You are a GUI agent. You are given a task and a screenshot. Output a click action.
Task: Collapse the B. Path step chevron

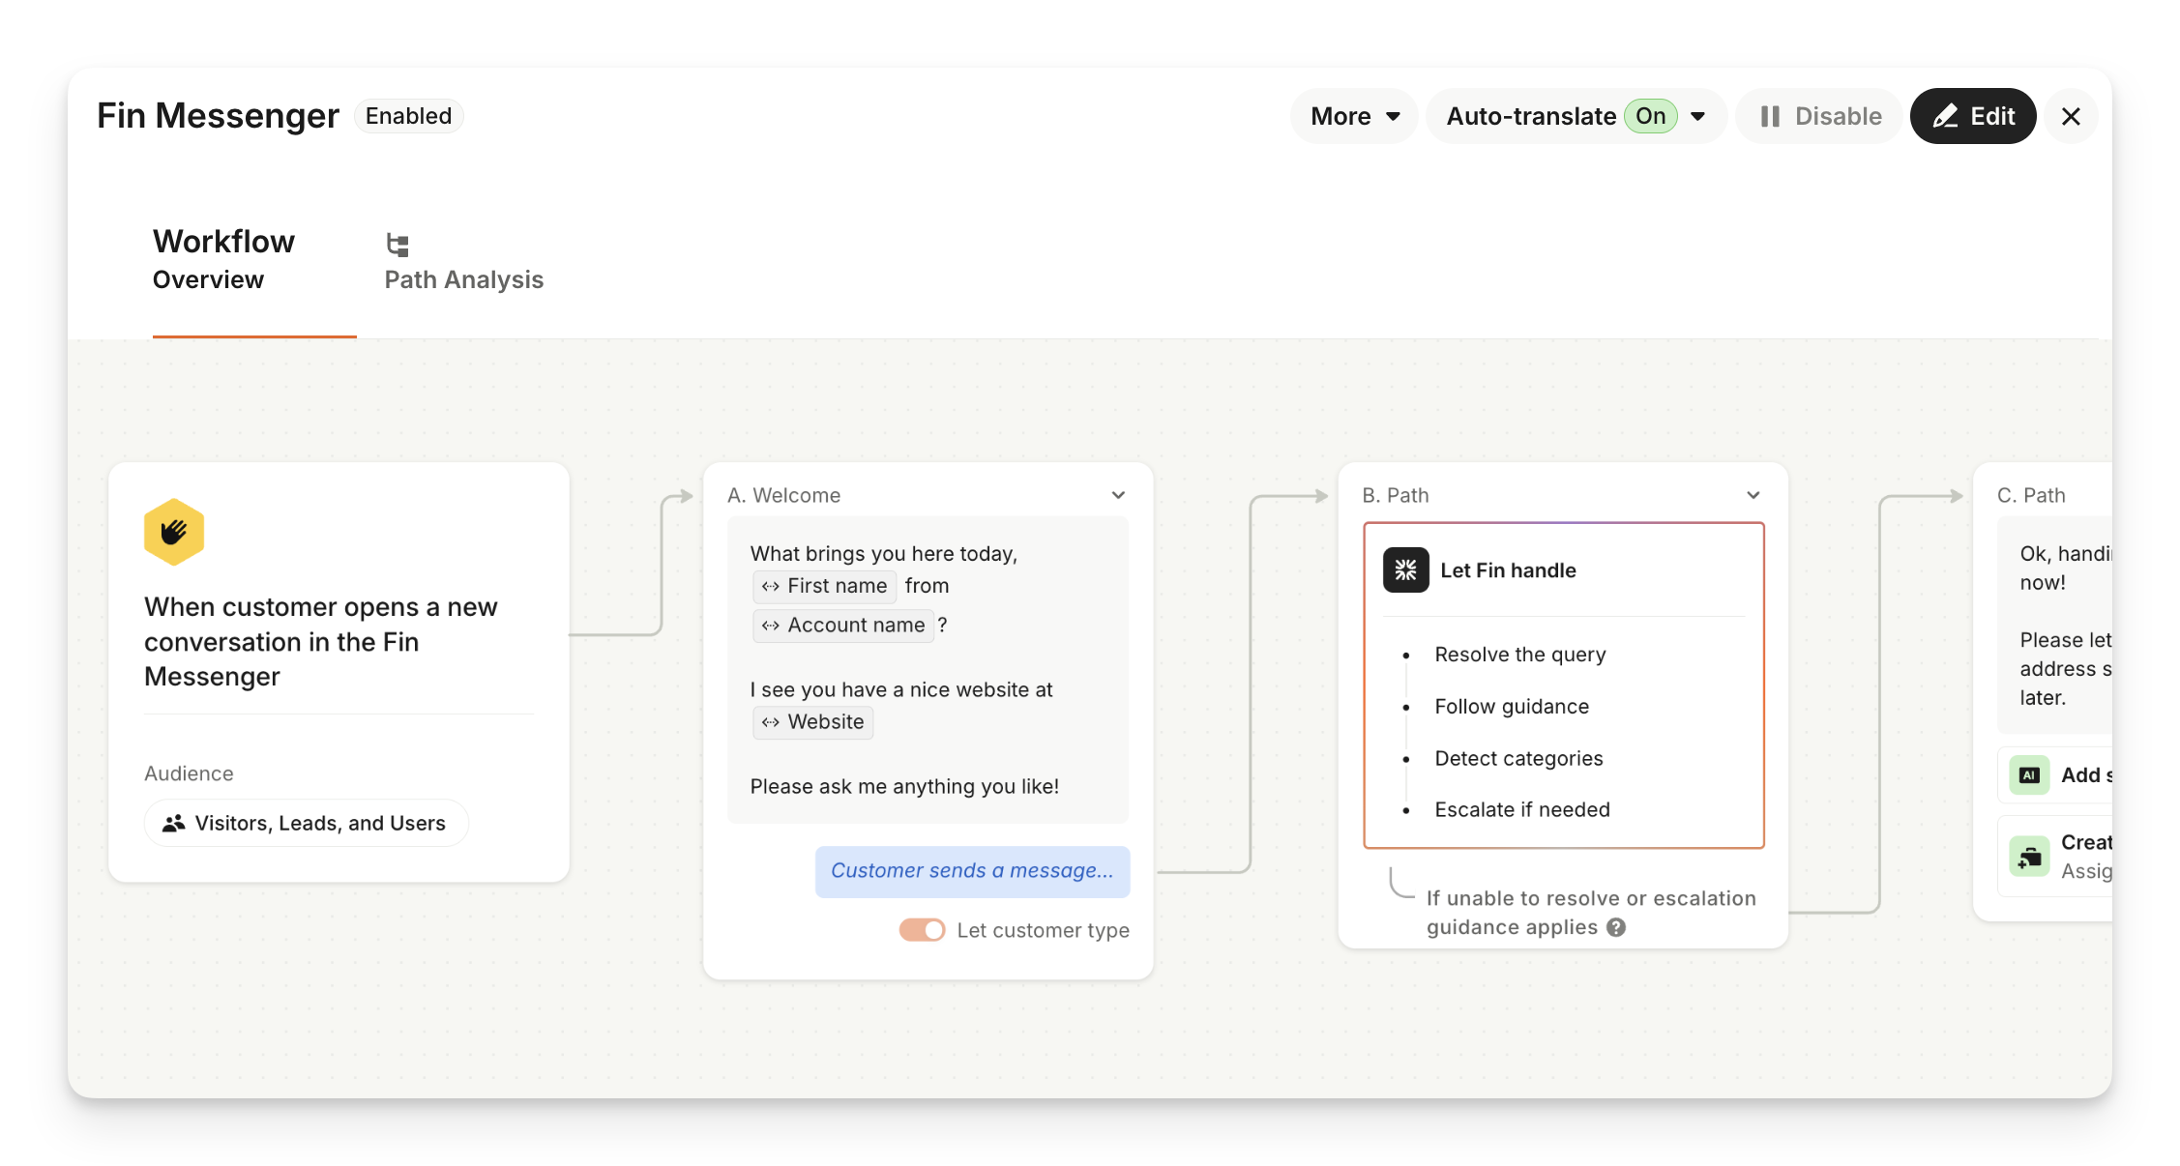pos(1753,495)
